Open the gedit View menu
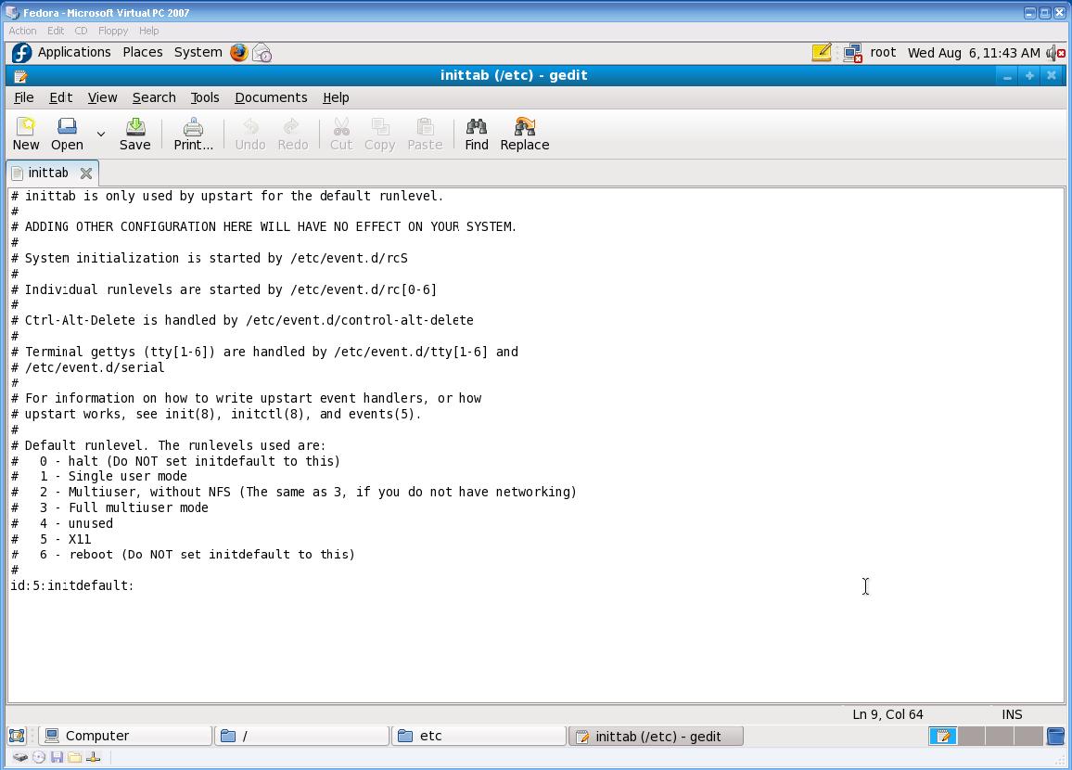The image size is (1072, 770). tap(103, 97)
